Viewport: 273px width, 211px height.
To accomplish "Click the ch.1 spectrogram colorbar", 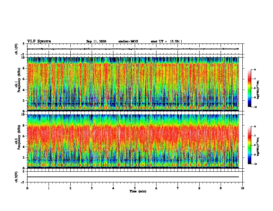I will pos(250,88).
